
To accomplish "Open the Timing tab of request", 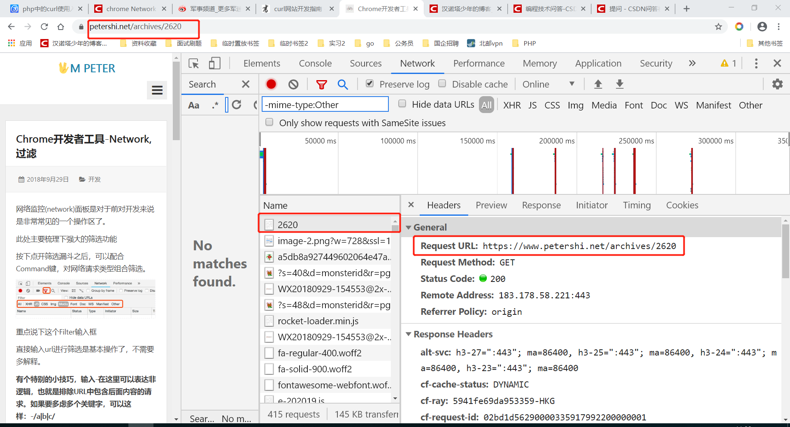I will pyautogui.click(x=637, y=205).
